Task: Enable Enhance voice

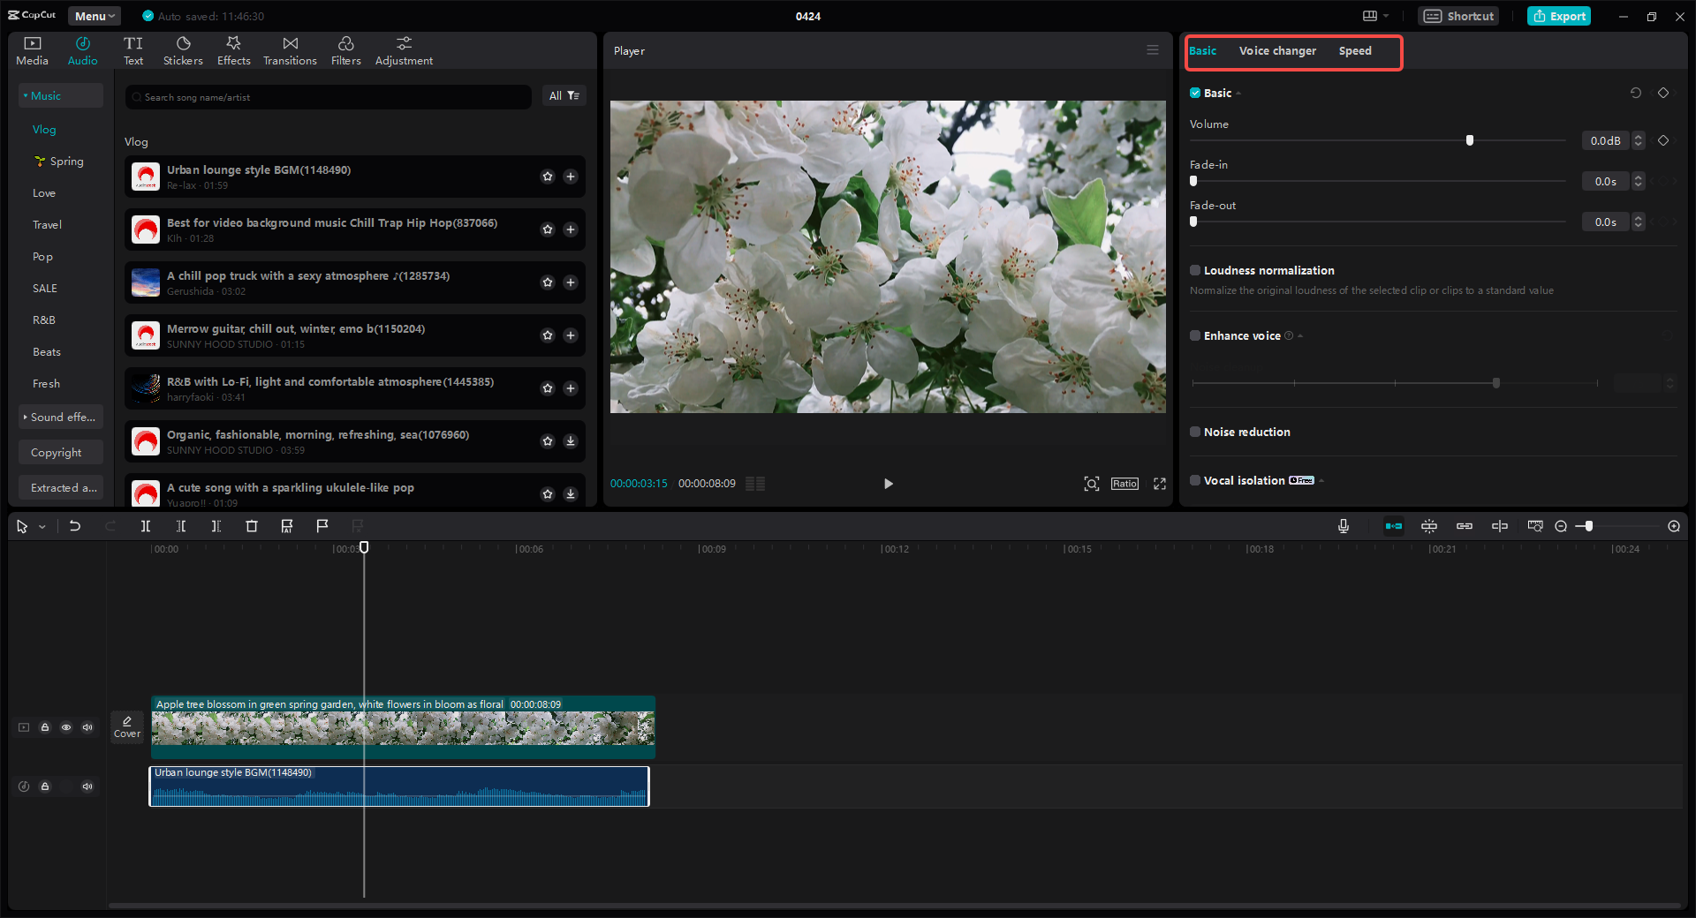Action: pos(1195,335)
